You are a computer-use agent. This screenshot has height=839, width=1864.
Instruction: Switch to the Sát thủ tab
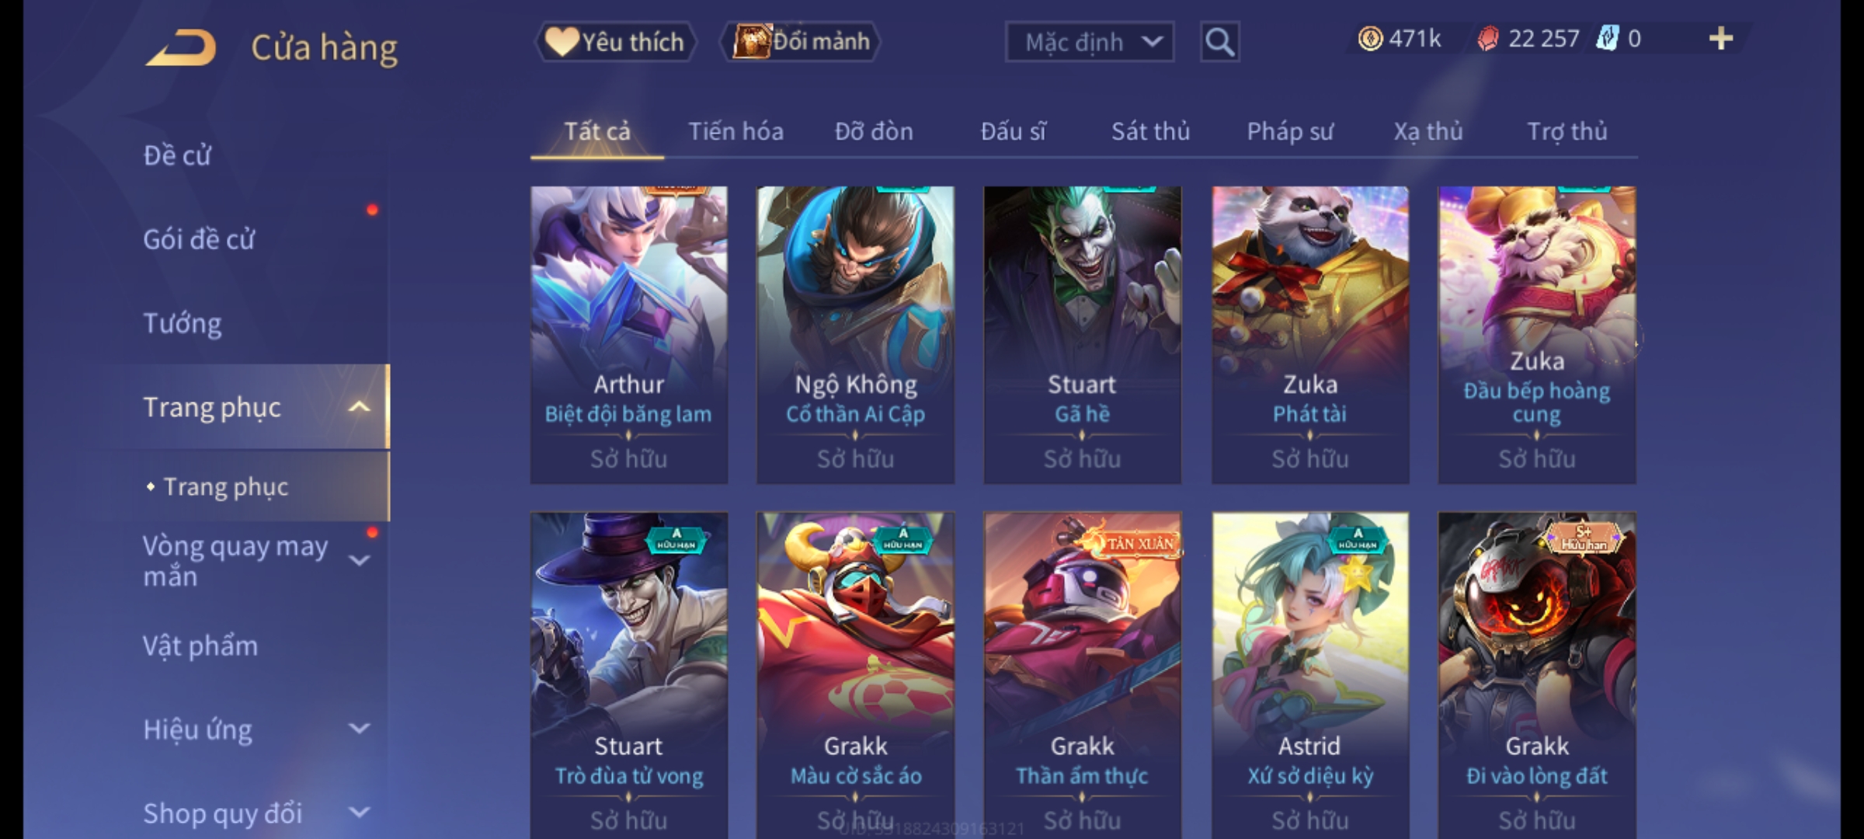pyautogui.click(x=1150, y=131)
